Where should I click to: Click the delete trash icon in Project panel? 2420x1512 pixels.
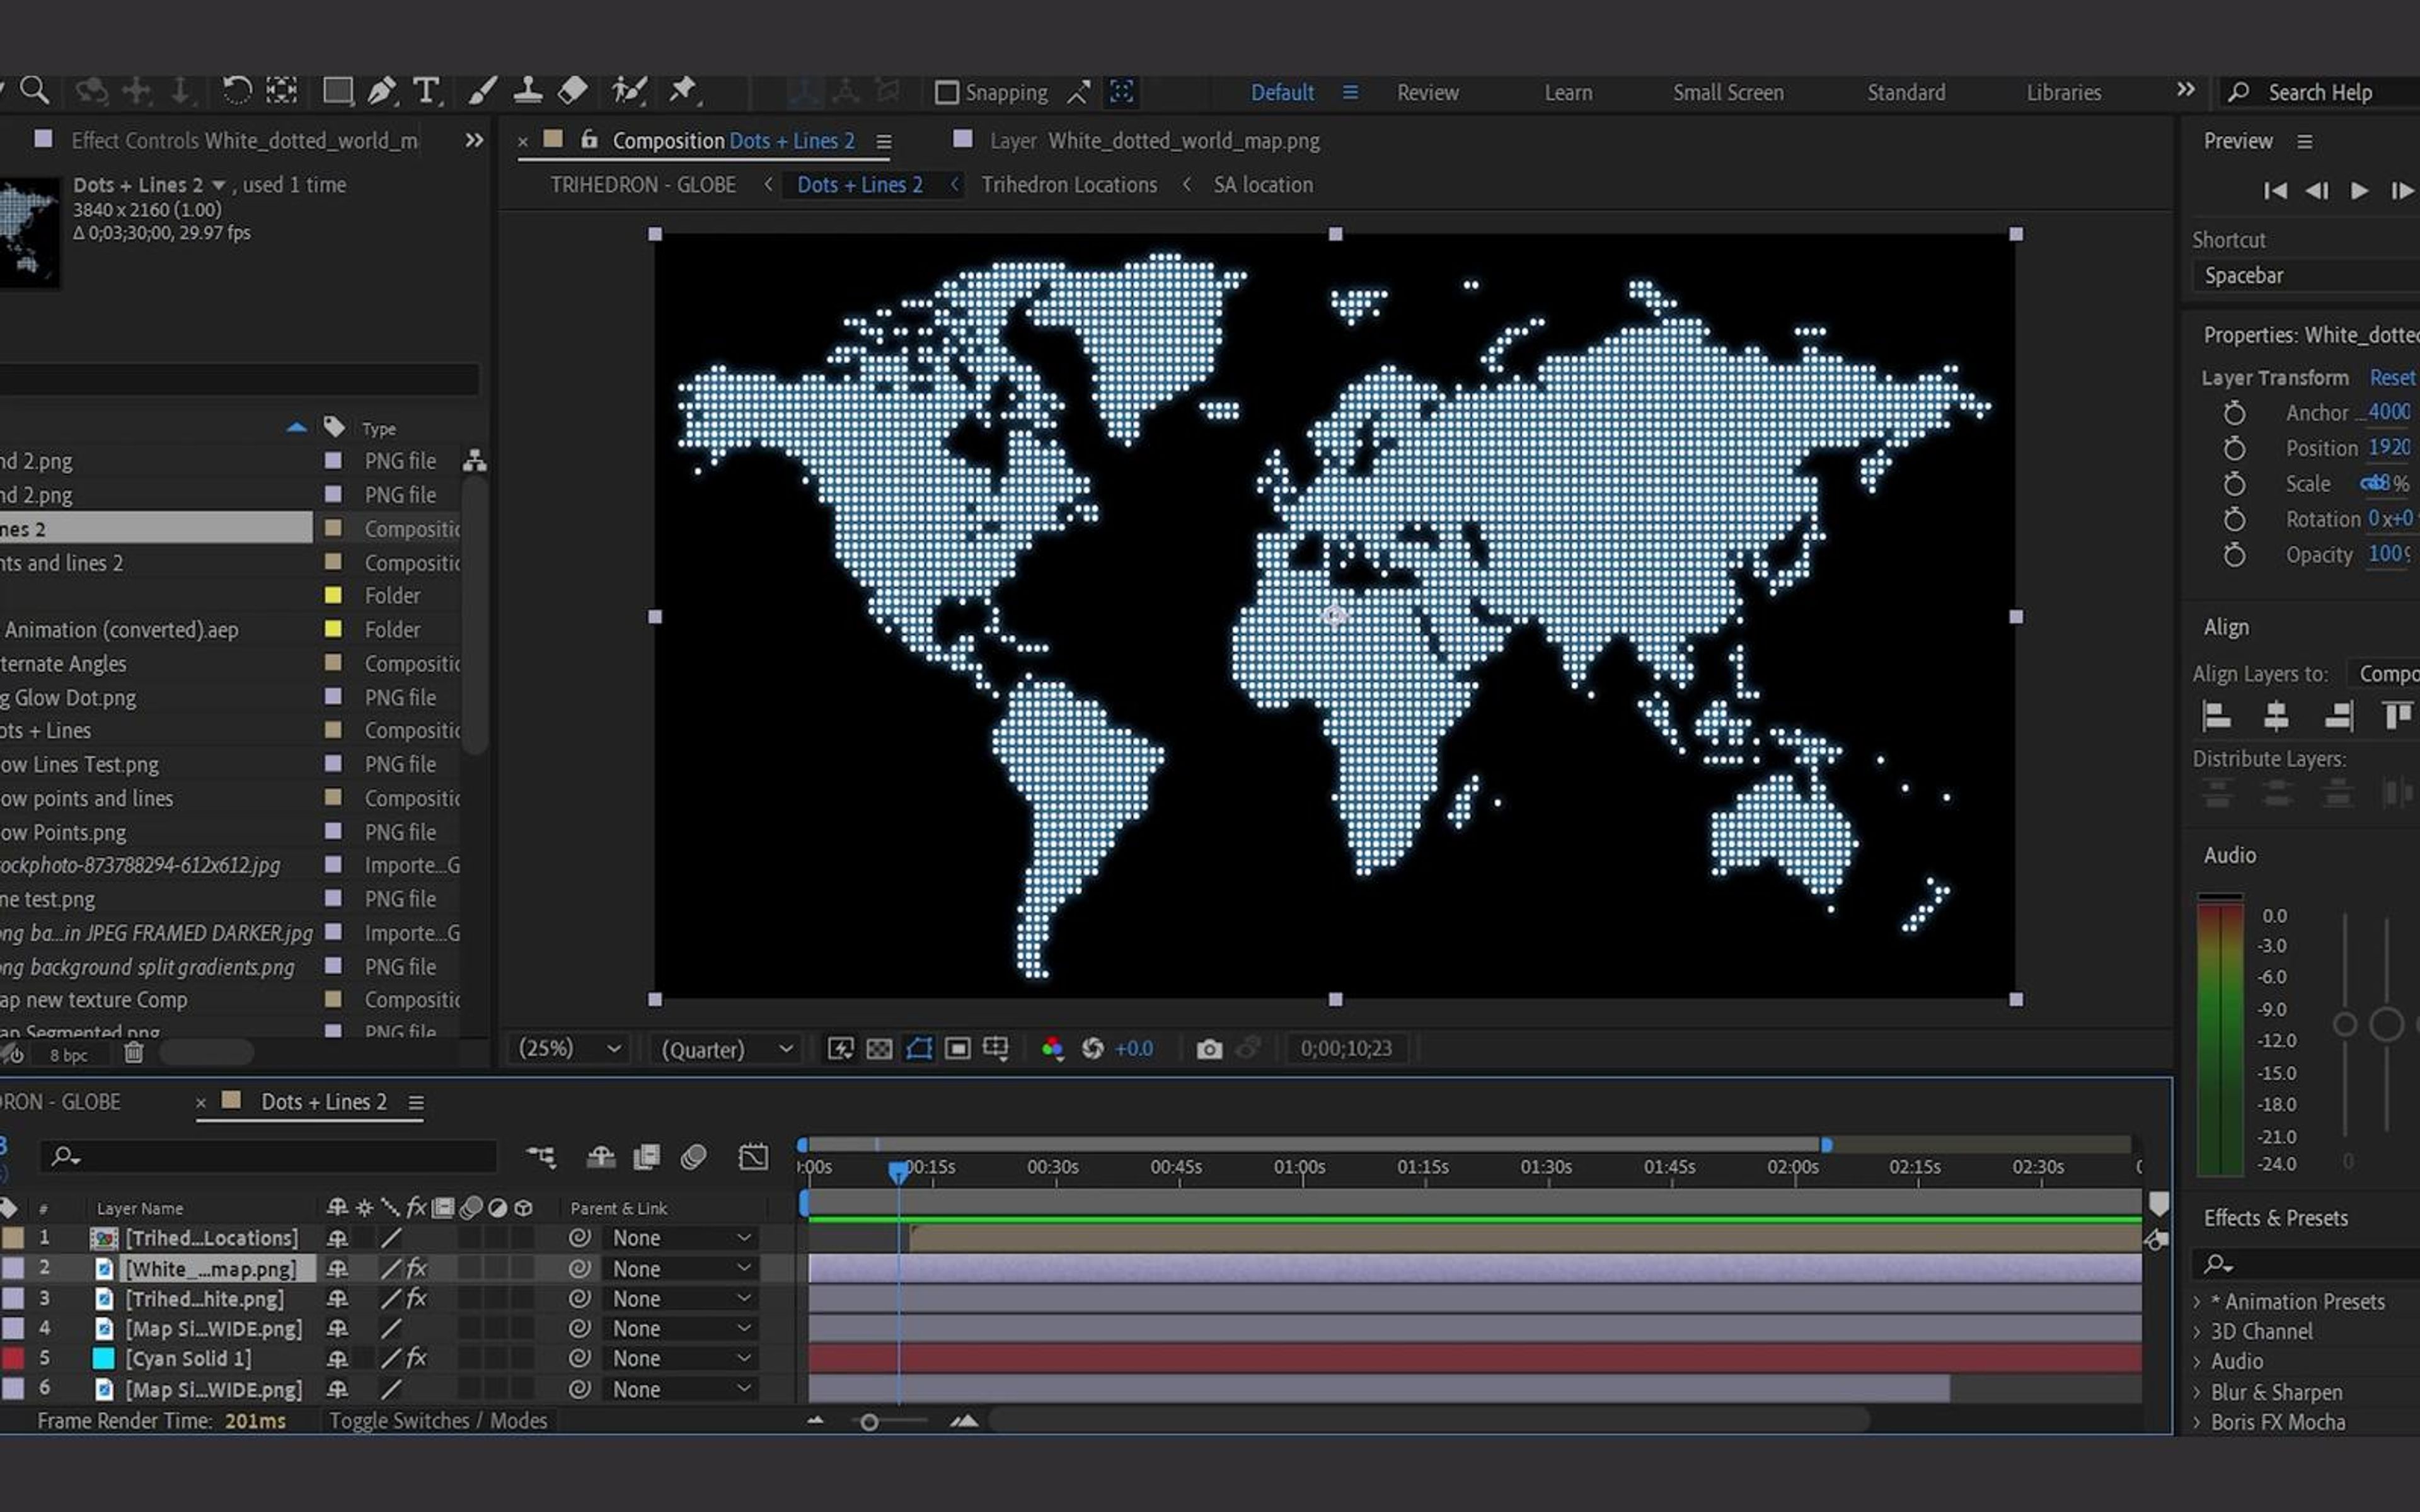point(134,1053)
